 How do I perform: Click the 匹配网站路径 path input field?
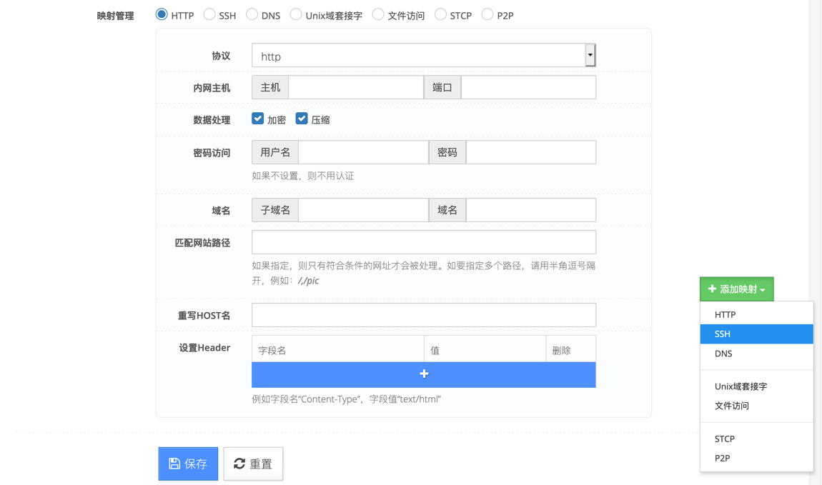point(424,241)
